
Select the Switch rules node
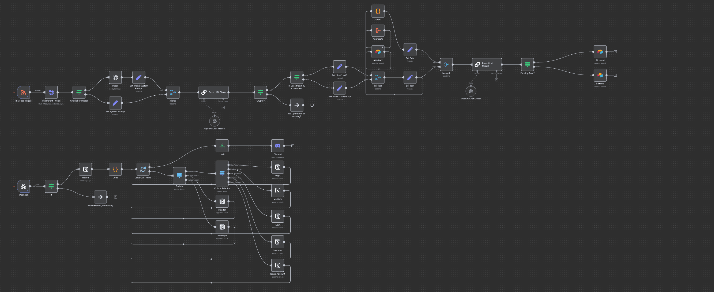click(180, 175)
